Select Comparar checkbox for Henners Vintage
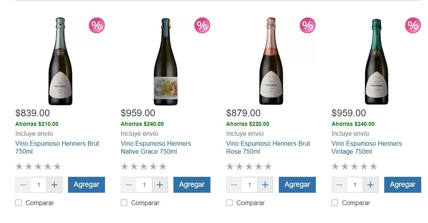The width and height of the screenshot is (428, 223). (x=335, y=203)
